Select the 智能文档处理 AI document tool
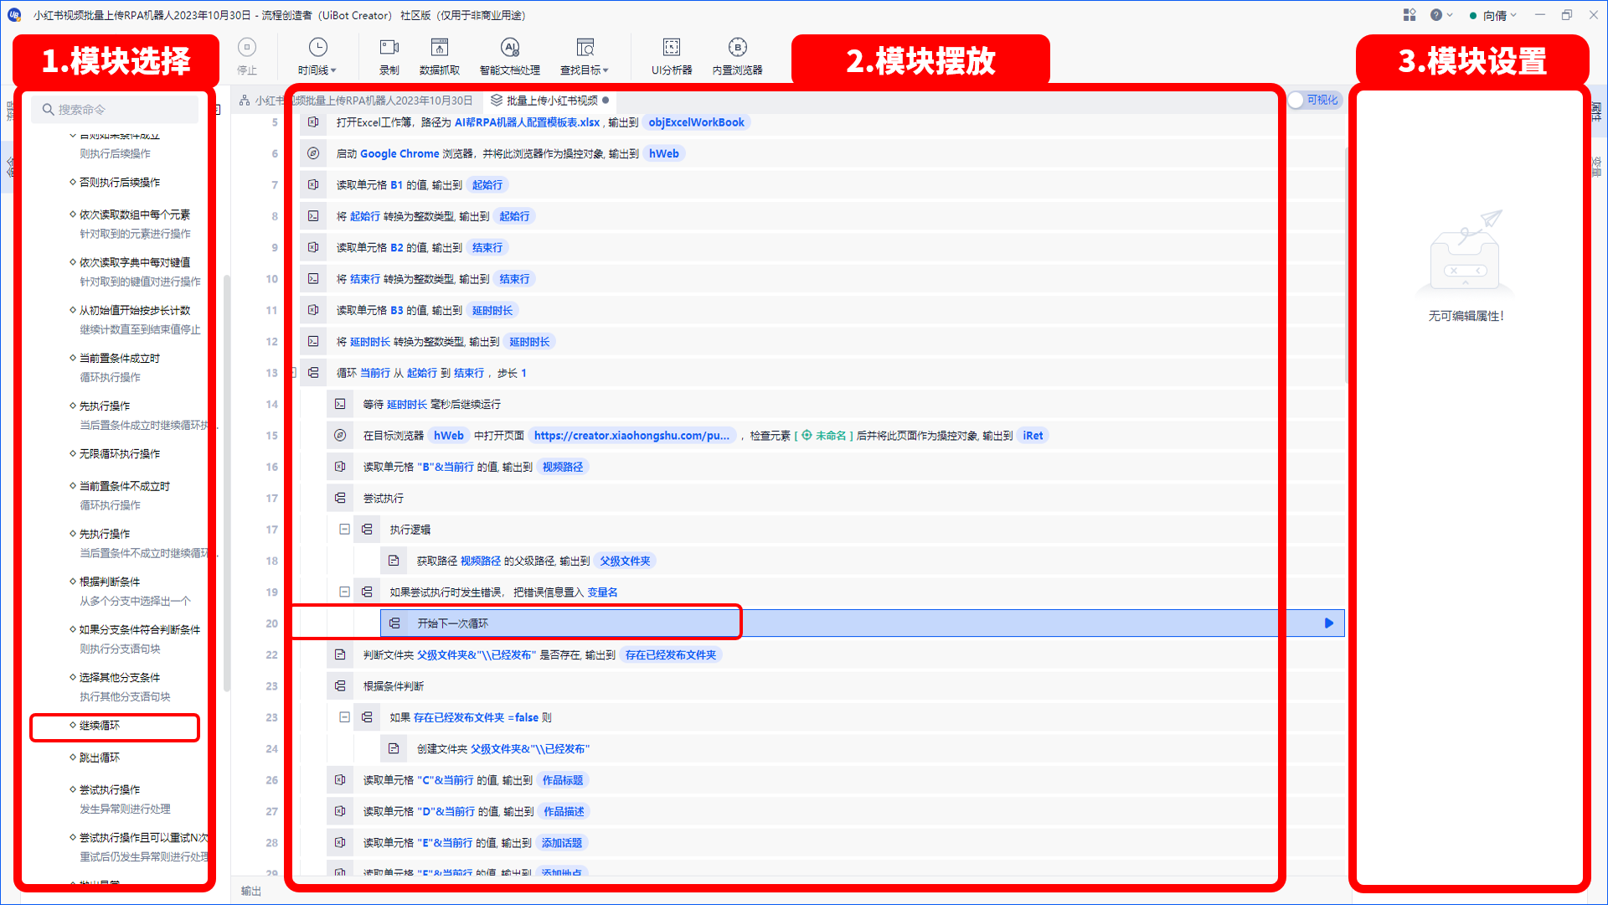Screen dimensions: 1608x905 (x=508, y=58)
